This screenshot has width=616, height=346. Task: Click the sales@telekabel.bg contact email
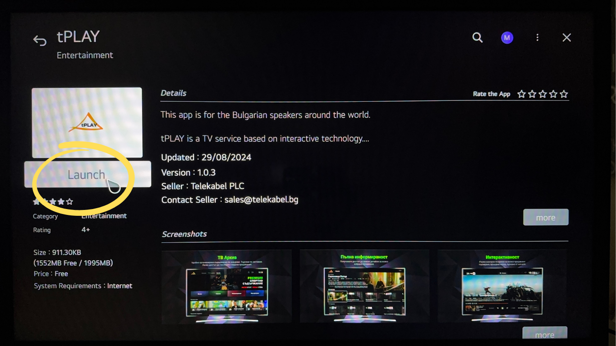pos(262,199)
